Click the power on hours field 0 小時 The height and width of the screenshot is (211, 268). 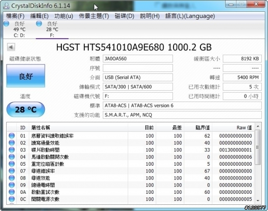pyautogui.click(x=242, y=96)
